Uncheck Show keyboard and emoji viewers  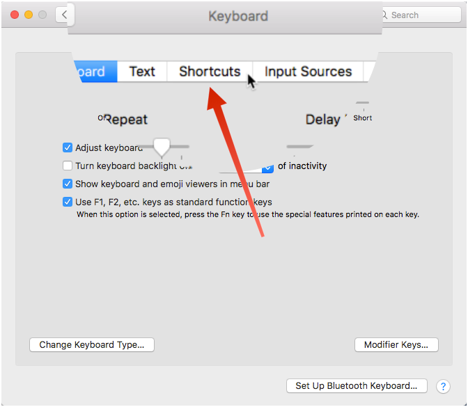point(68,184)
